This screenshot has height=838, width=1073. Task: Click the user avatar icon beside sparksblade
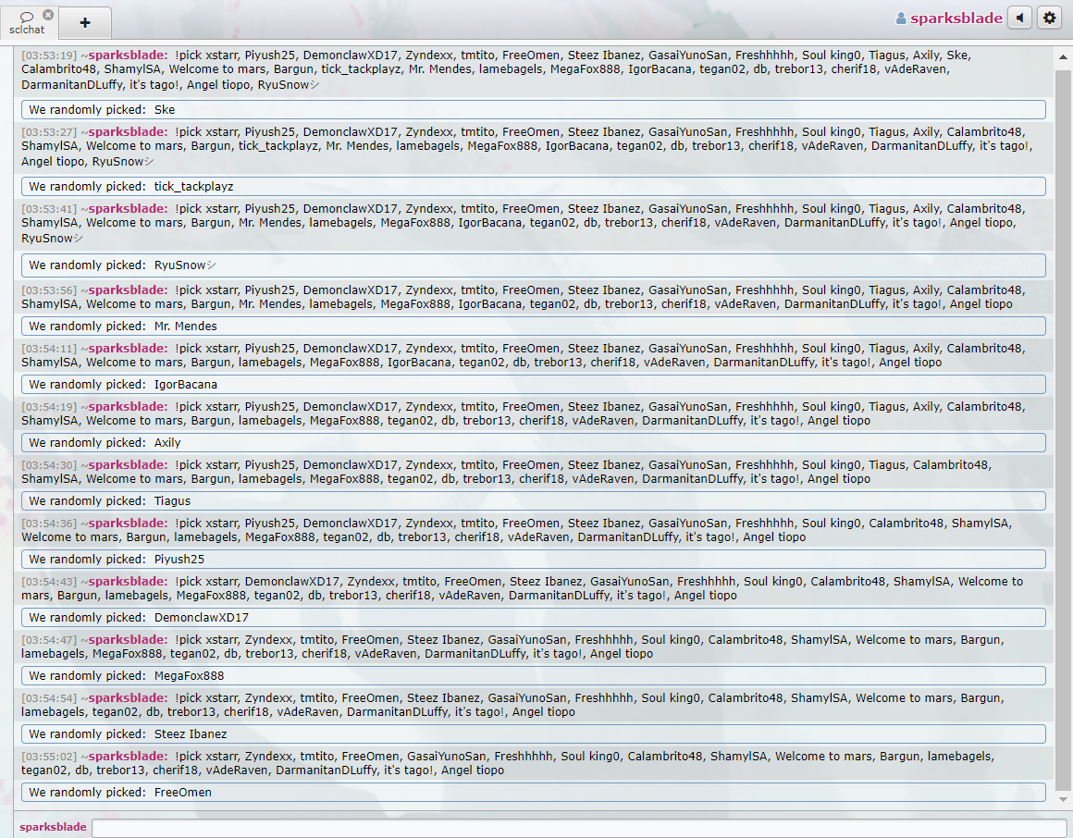(901, 18)
